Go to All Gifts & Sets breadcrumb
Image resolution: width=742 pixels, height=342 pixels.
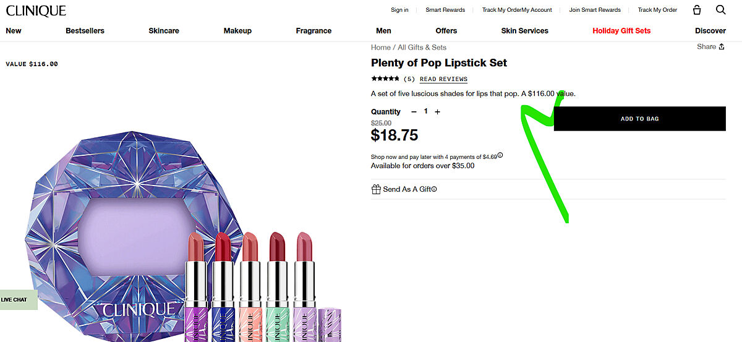pyautogui.click(x=422, y=48)
